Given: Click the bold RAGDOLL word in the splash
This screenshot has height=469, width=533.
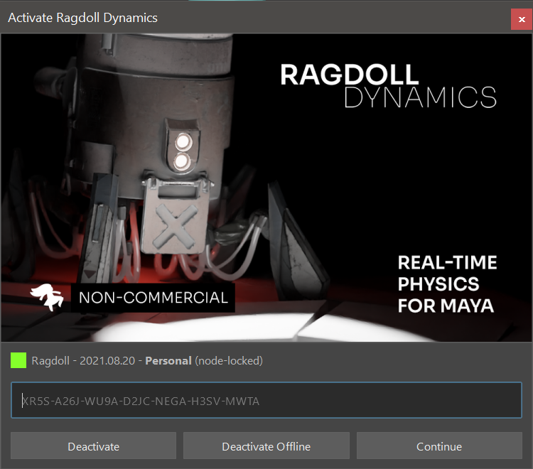Looking at the screenshot, I should (349, 75).
